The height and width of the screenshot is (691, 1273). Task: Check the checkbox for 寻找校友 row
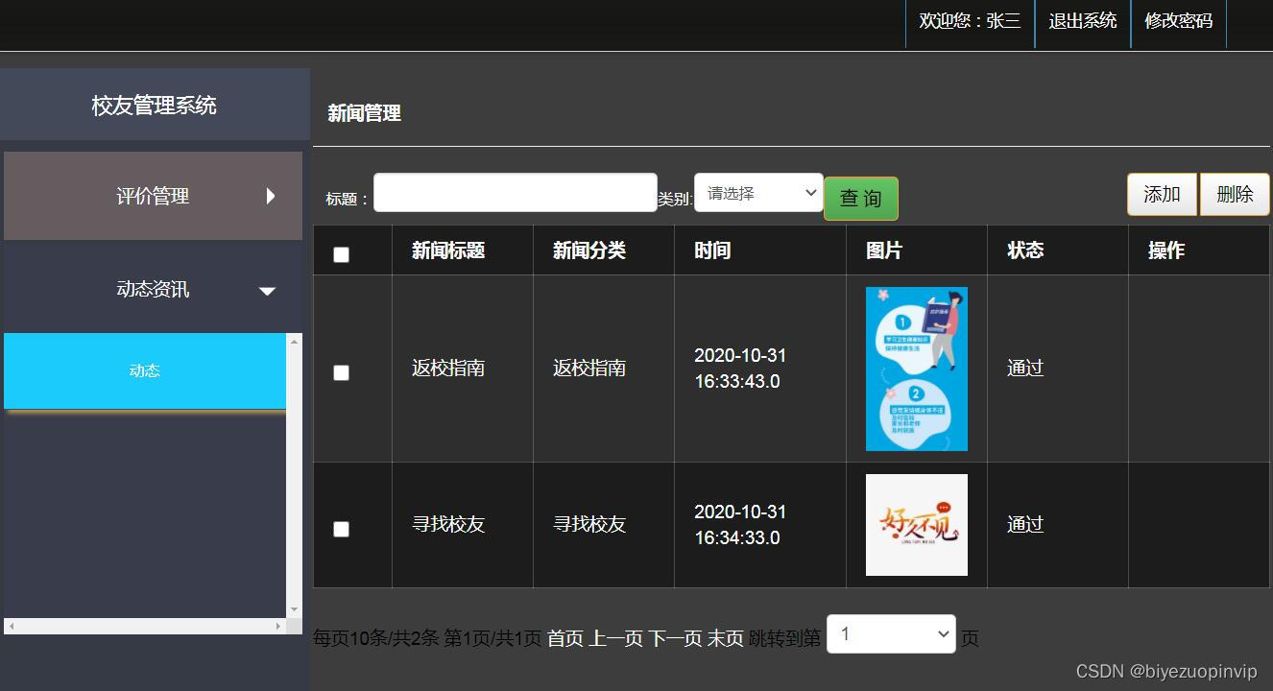[341, 529]
